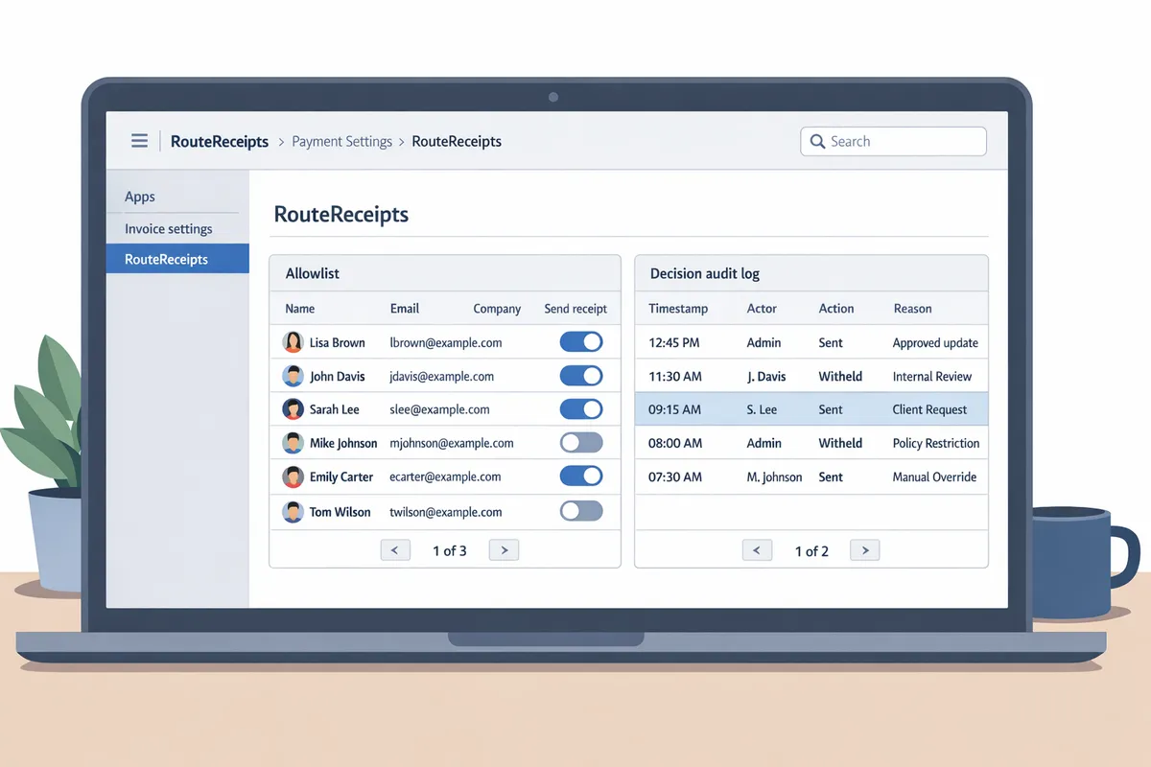Click the Client Request reason

click(x=929, y=409)
